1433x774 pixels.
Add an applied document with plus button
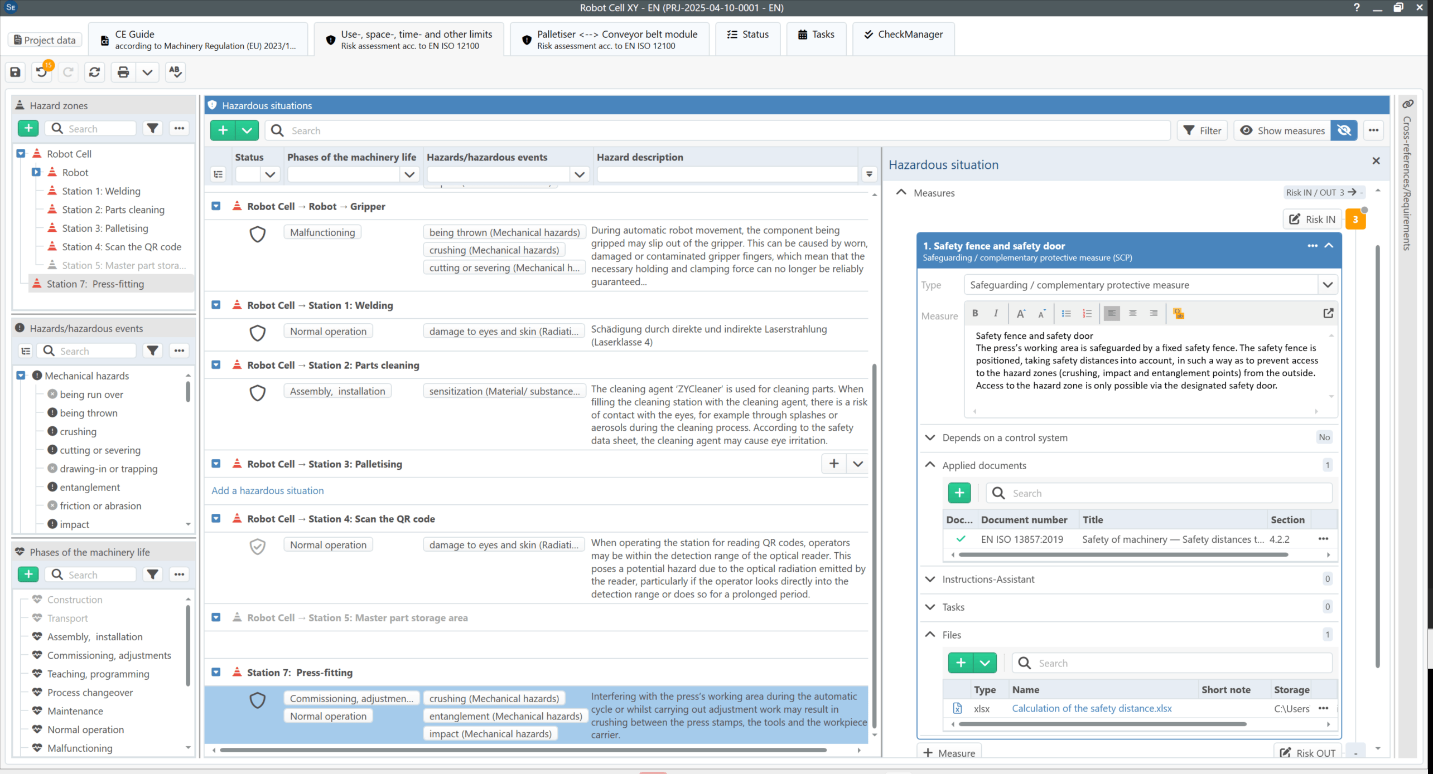tap(959, 493)
